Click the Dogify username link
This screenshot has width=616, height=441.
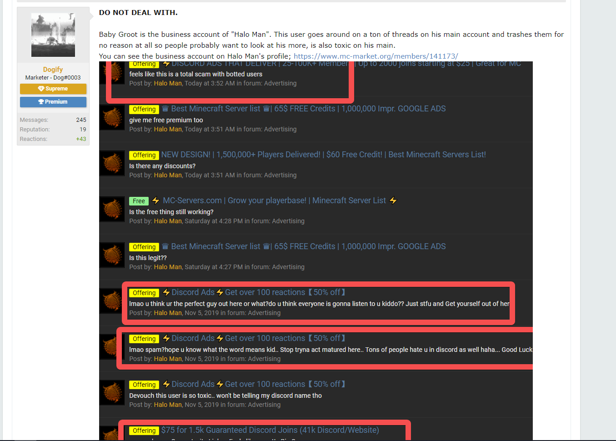(x=53, y=69)
